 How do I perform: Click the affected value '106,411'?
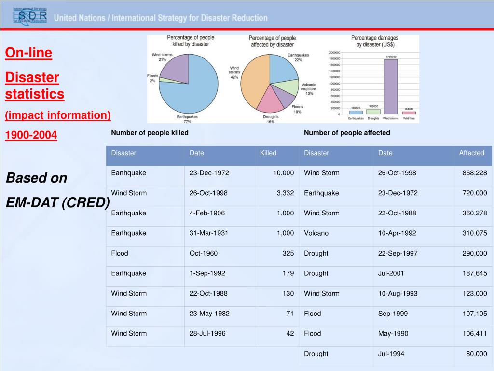coord(475,333)
